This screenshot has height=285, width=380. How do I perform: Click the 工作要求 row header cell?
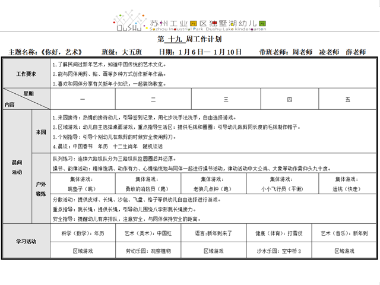[26, 74]
